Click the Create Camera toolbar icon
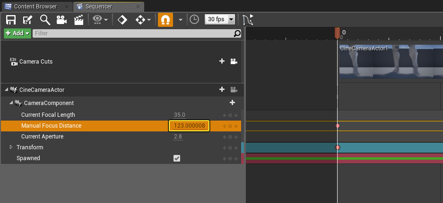Screen dimensions: 443x203 point(61,20)
